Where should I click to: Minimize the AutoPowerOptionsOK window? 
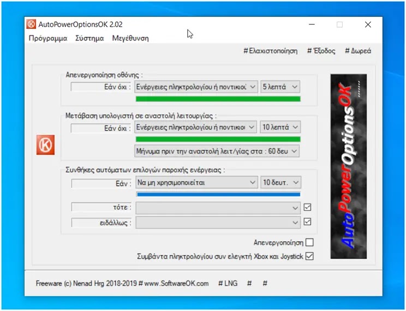tap(312, 25)
